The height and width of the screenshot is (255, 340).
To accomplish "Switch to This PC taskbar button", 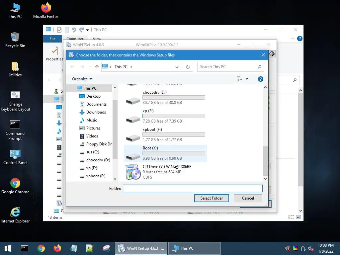I will tap(195, 248).
